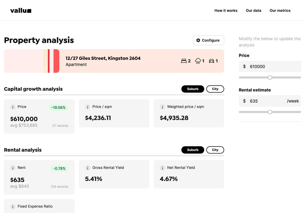The height and width of the screenshot is (213, 305).
Task: Switch Capital growth analysis to City view
Action: 215,89
